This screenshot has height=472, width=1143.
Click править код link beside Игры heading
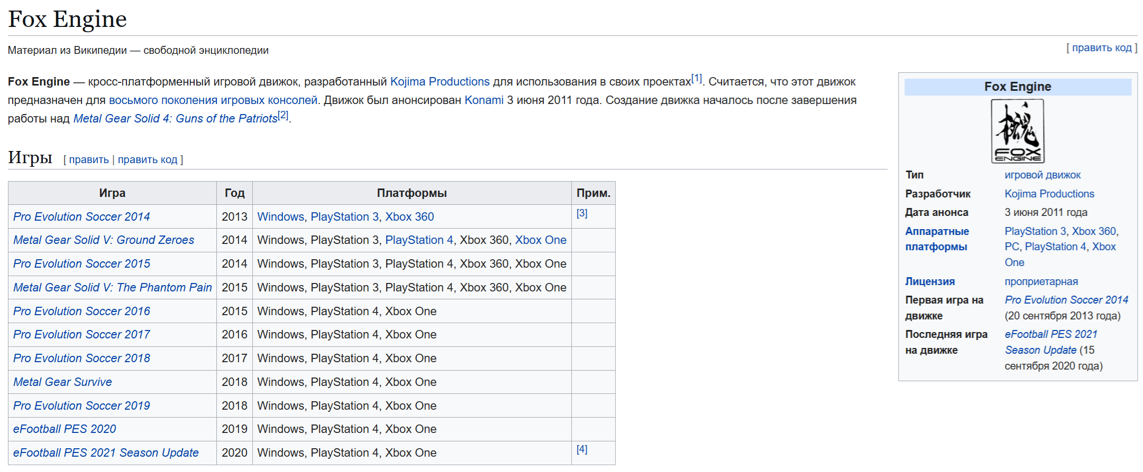tap(148, 159)
